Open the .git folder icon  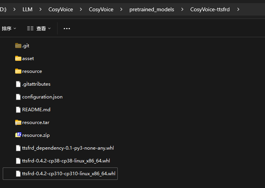point(18,45)
